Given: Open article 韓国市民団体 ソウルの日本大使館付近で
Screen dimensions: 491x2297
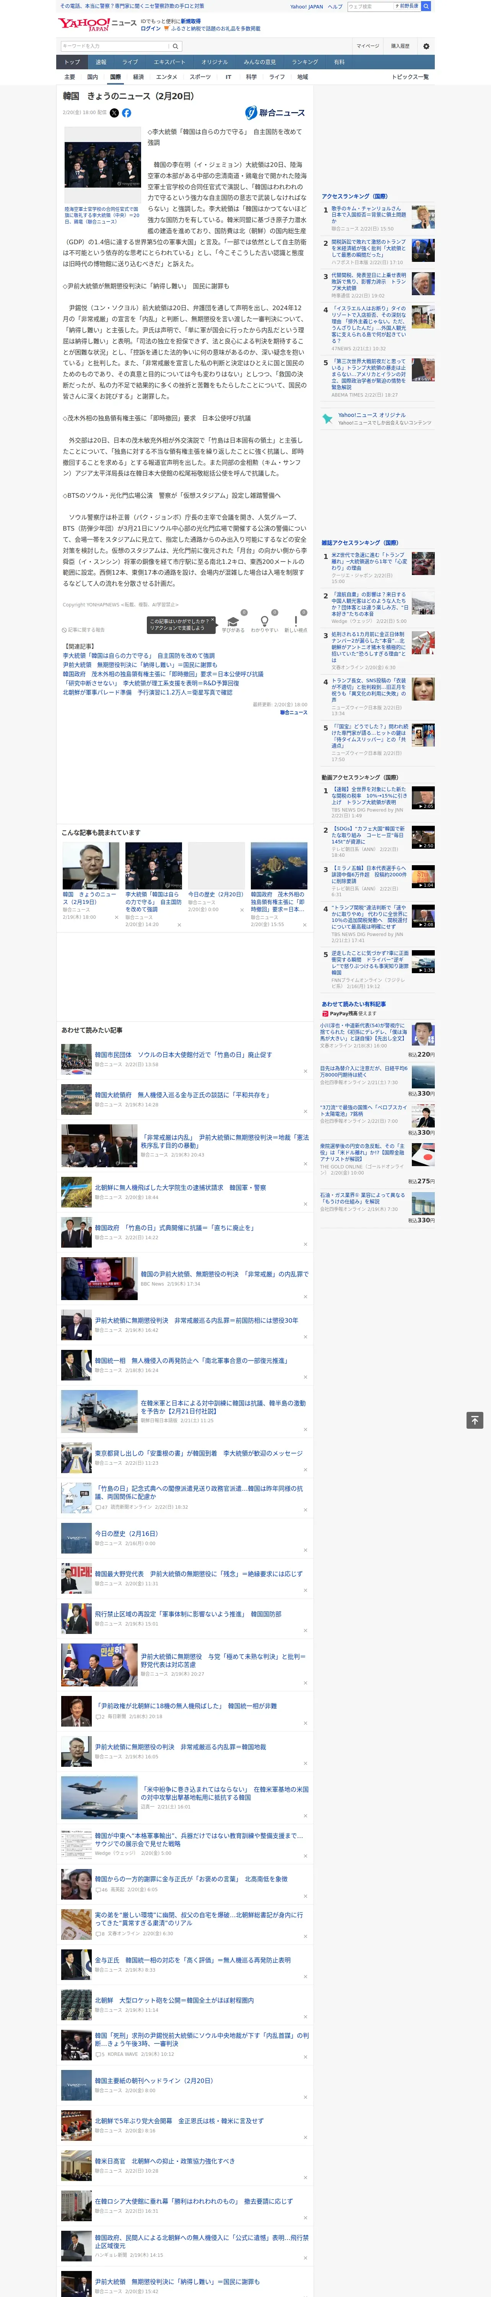Looking at the screenshot, I should tap(184, 1054).
